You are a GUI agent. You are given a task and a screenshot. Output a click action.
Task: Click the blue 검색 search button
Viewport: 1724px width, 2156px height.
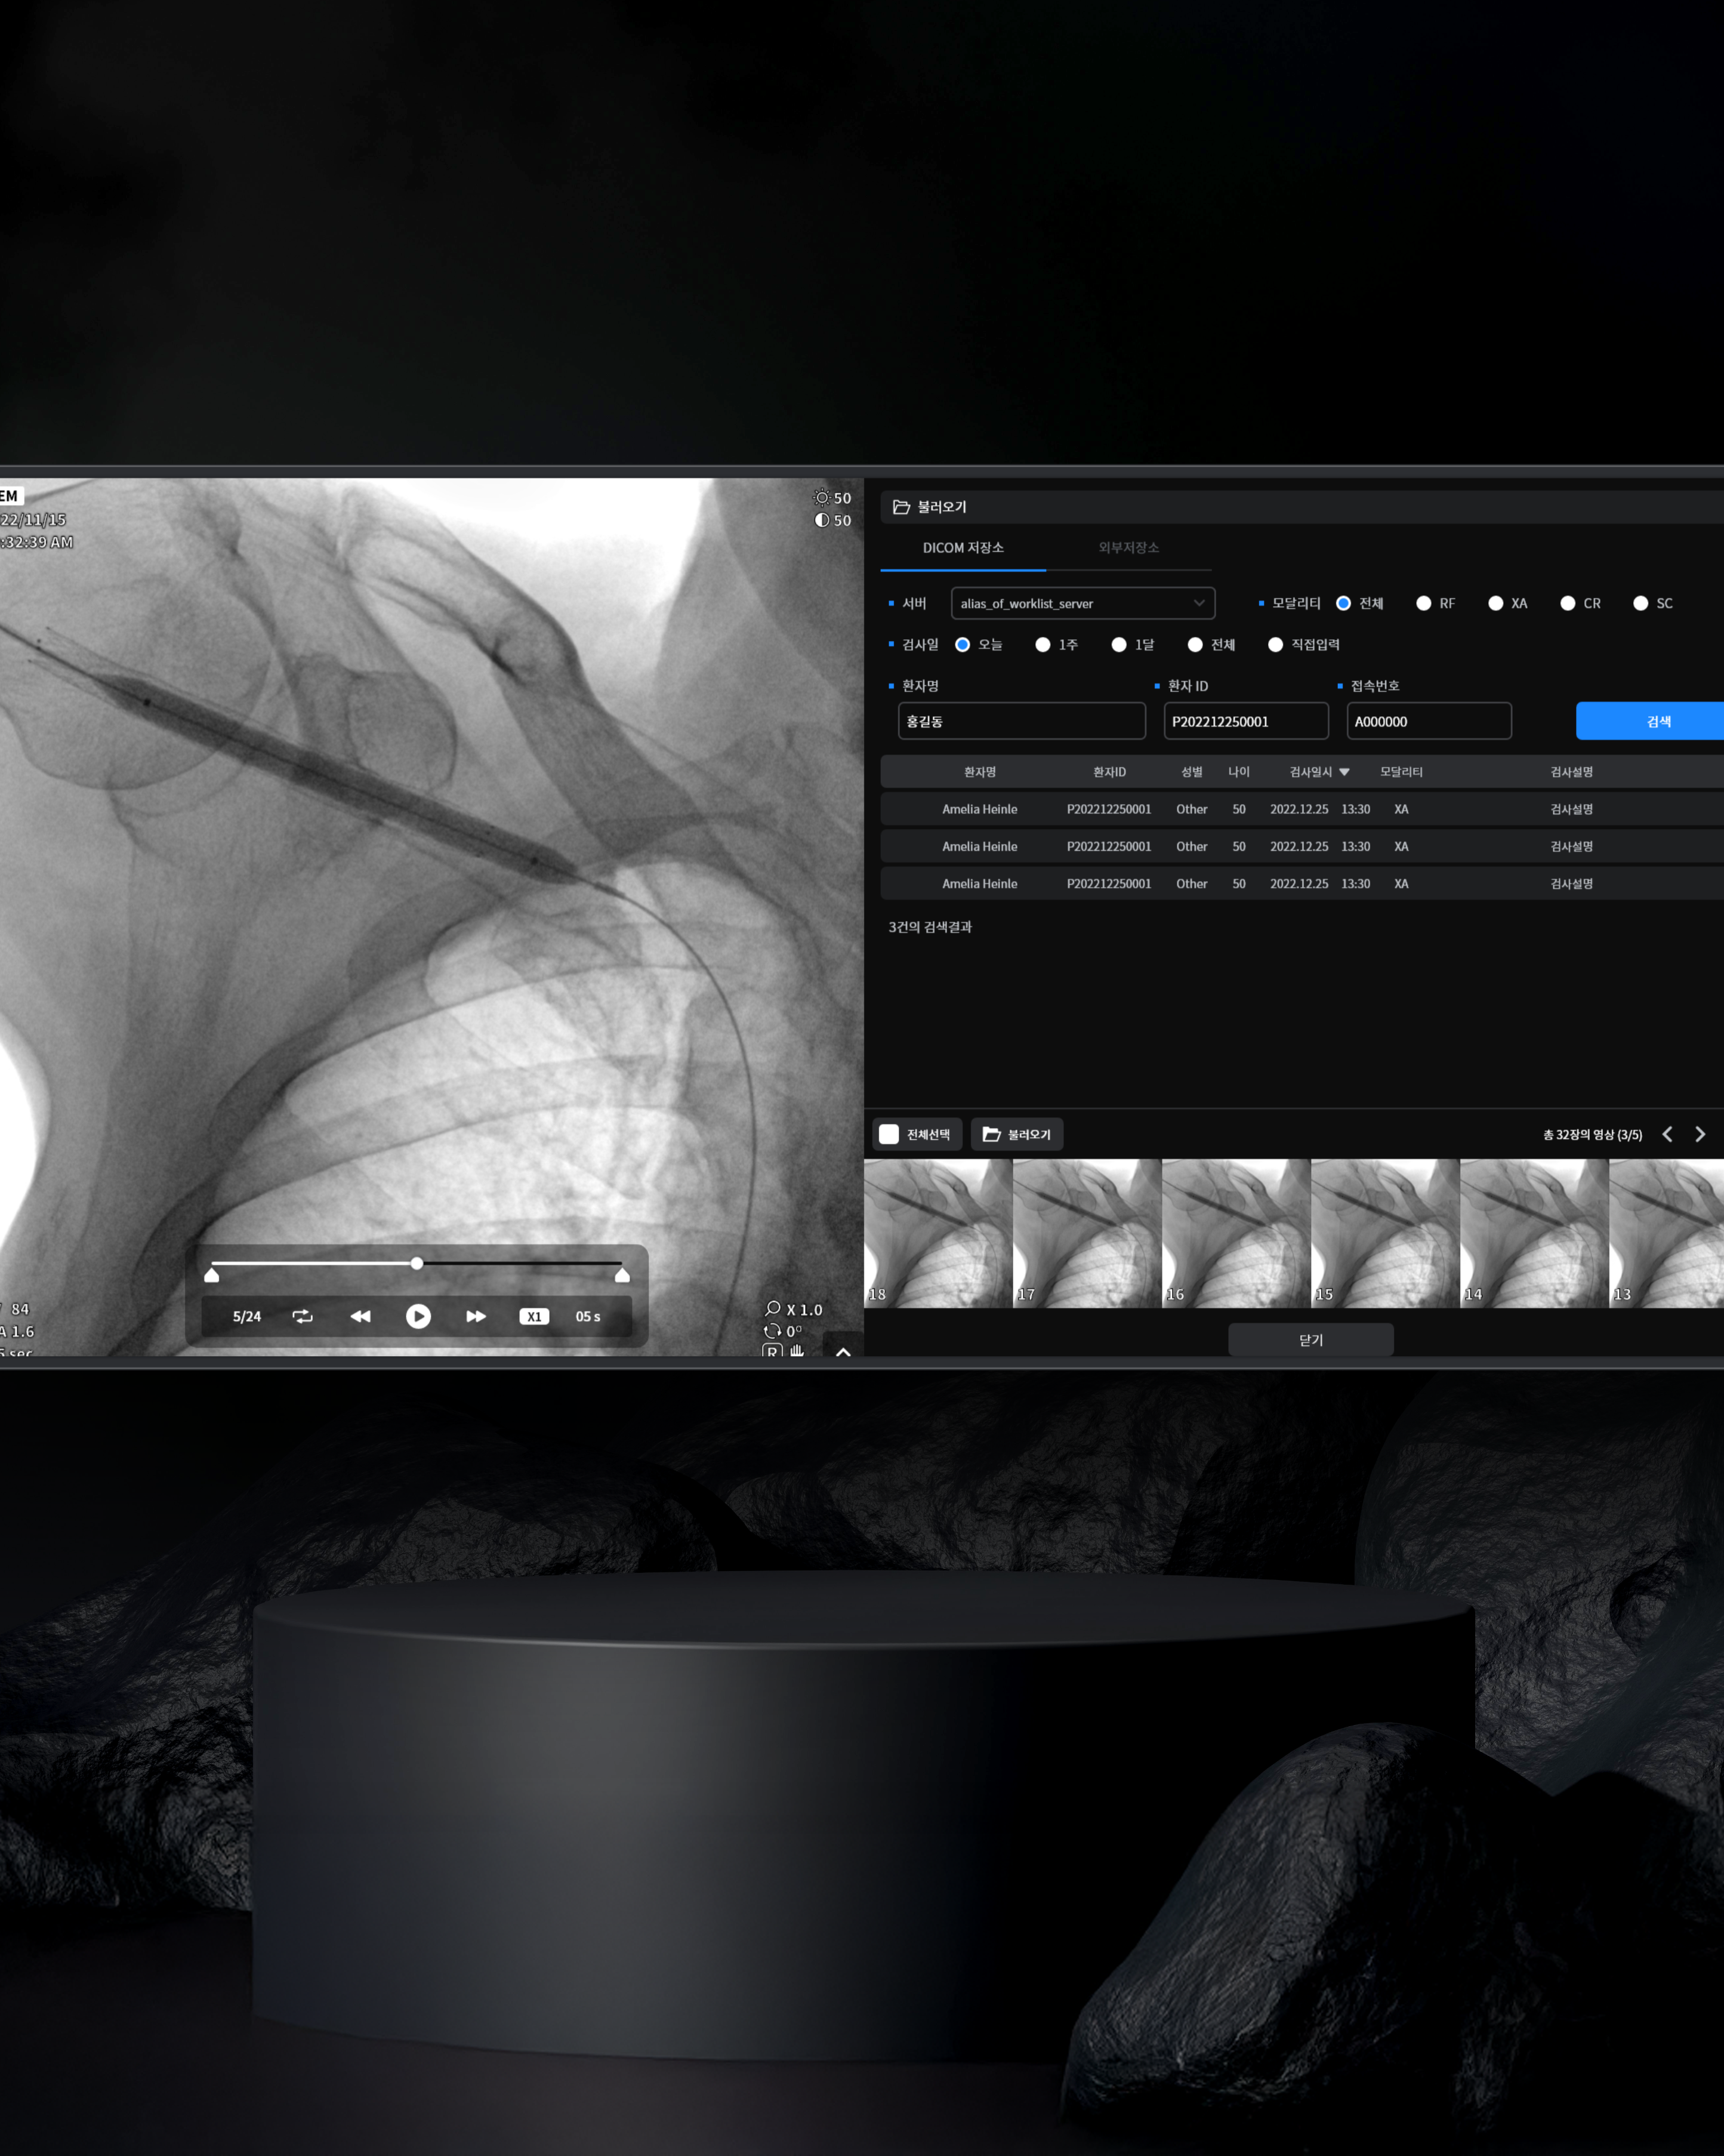[x=1657, y=721]
